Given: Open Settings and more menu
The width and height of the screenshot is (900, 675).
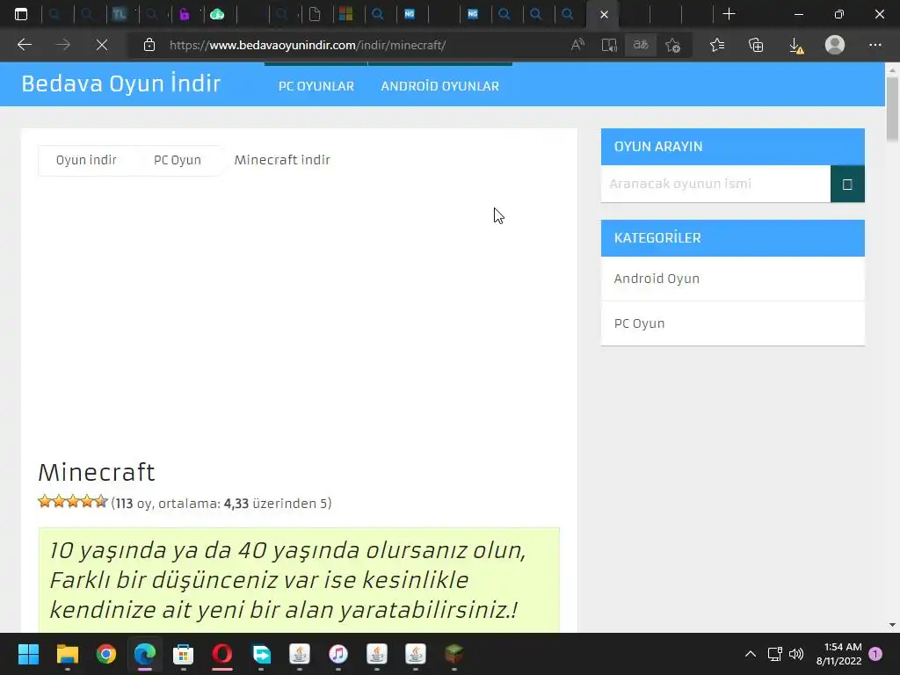Looking at the screenshot, I should tap(875, 45).
